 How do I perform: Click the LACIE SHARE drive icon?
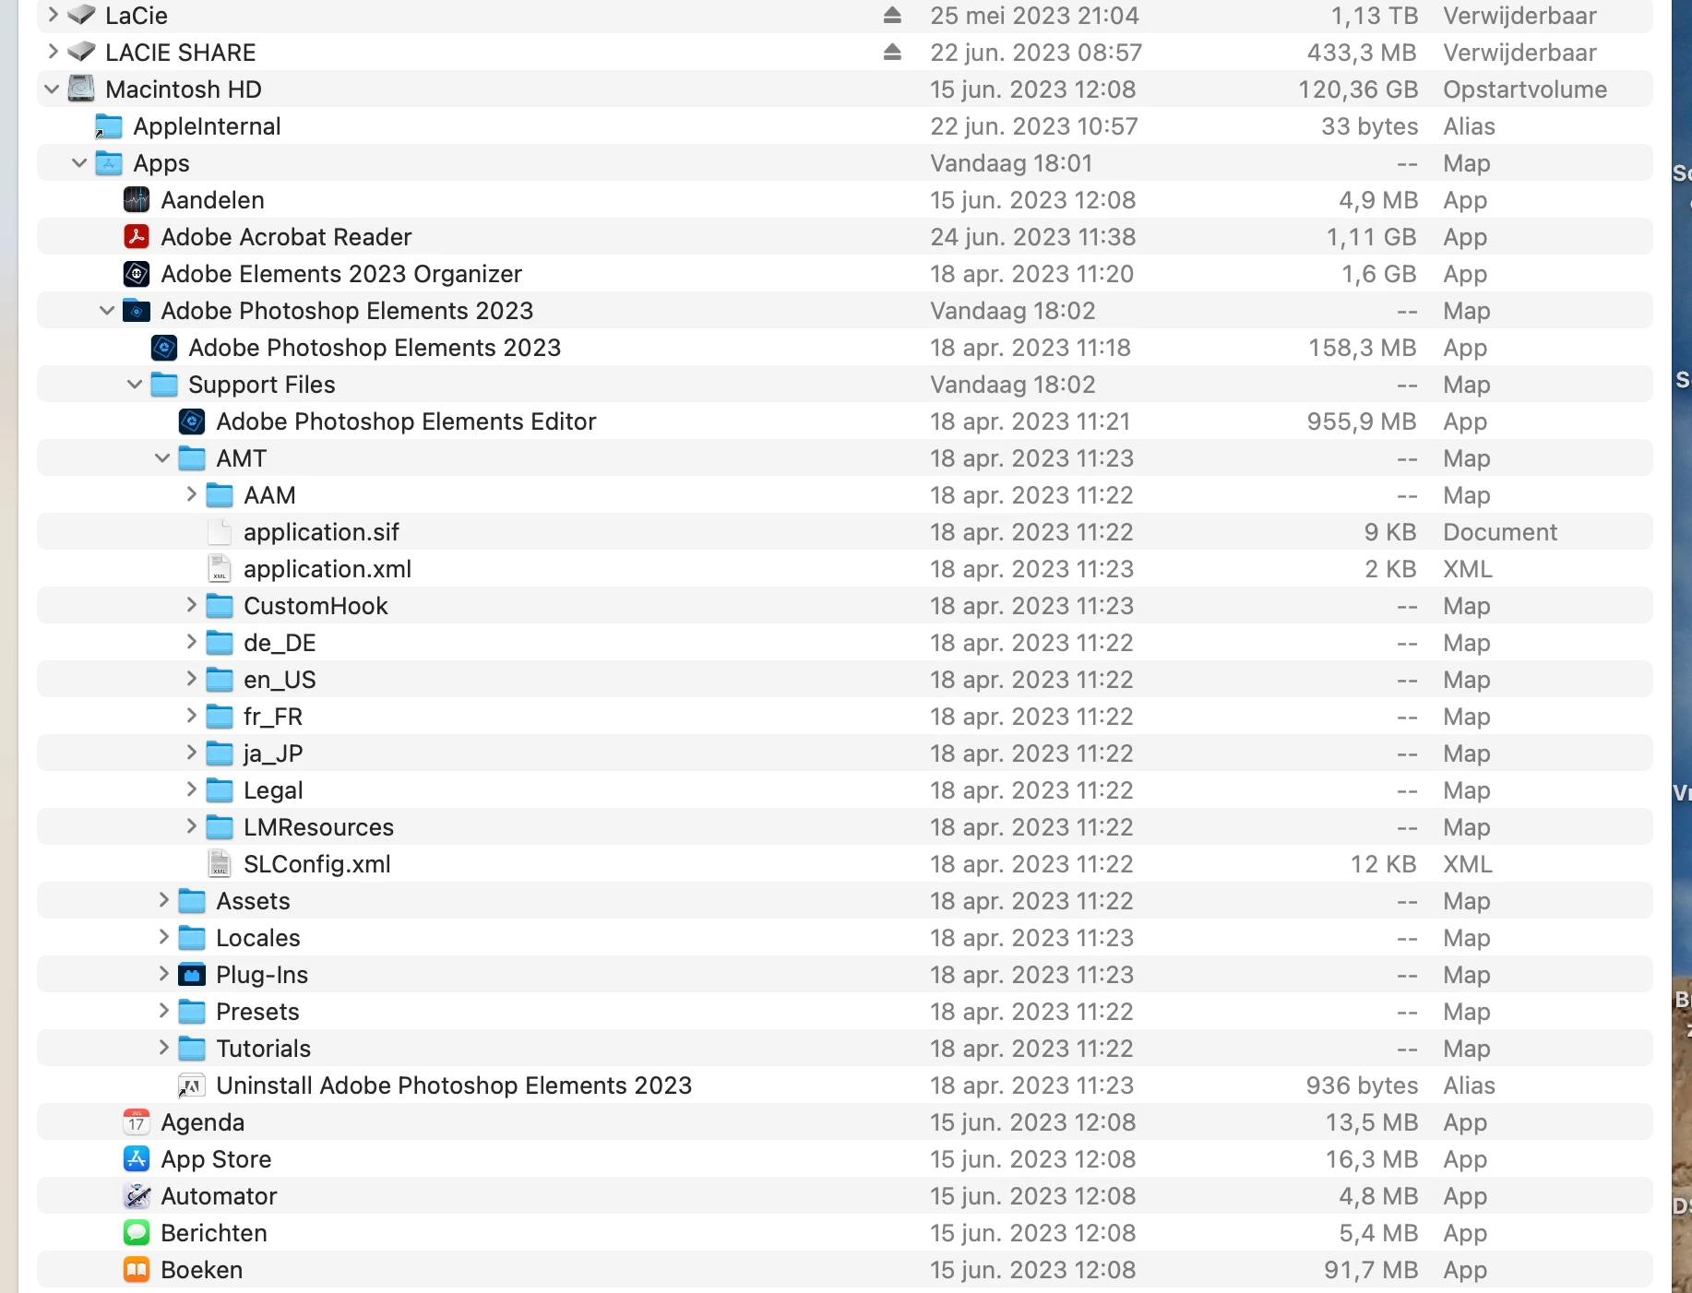(82, 52)
